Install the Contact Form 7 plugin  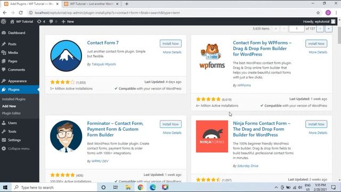pos(170,44)
